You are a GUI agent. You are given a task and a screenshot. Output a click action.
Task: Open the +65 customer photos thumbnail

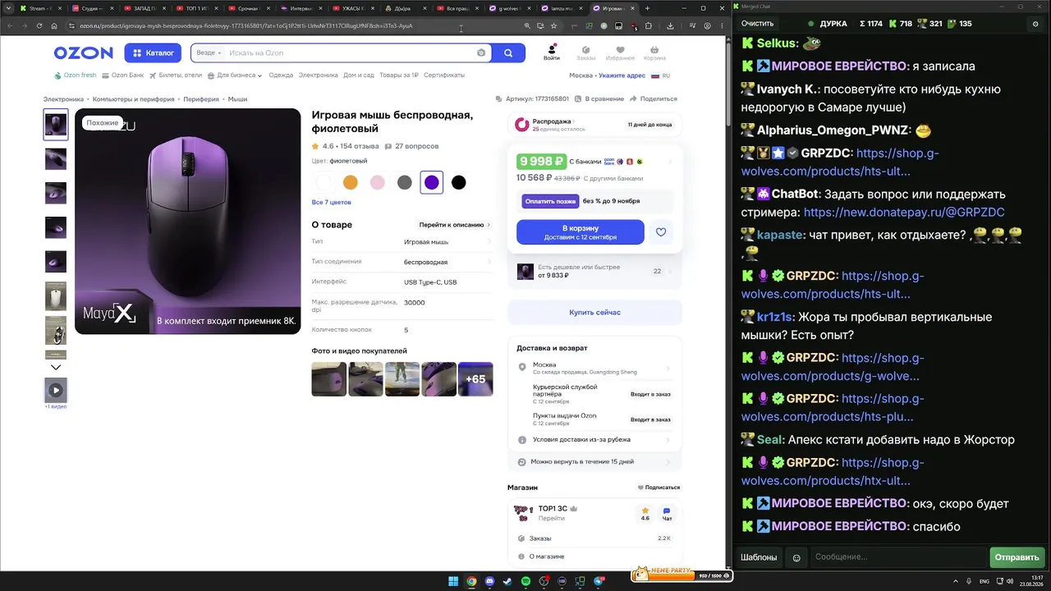click(x=475, y=379)
